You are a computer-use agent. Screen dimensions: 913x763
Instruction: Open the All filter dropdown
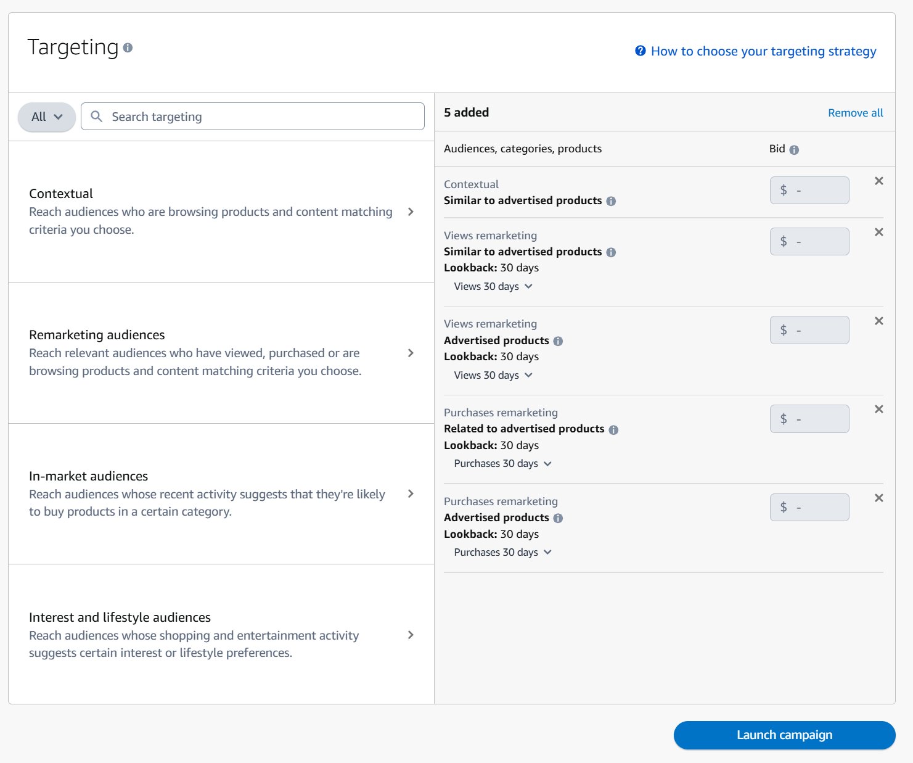coord(46,116)
